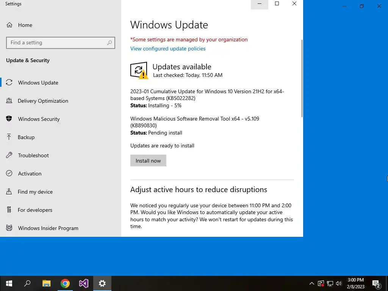The height and width of the screenshot is (291, 388).
Task: Click the KB5022282 cumulative update text
Action: [207, 95]
